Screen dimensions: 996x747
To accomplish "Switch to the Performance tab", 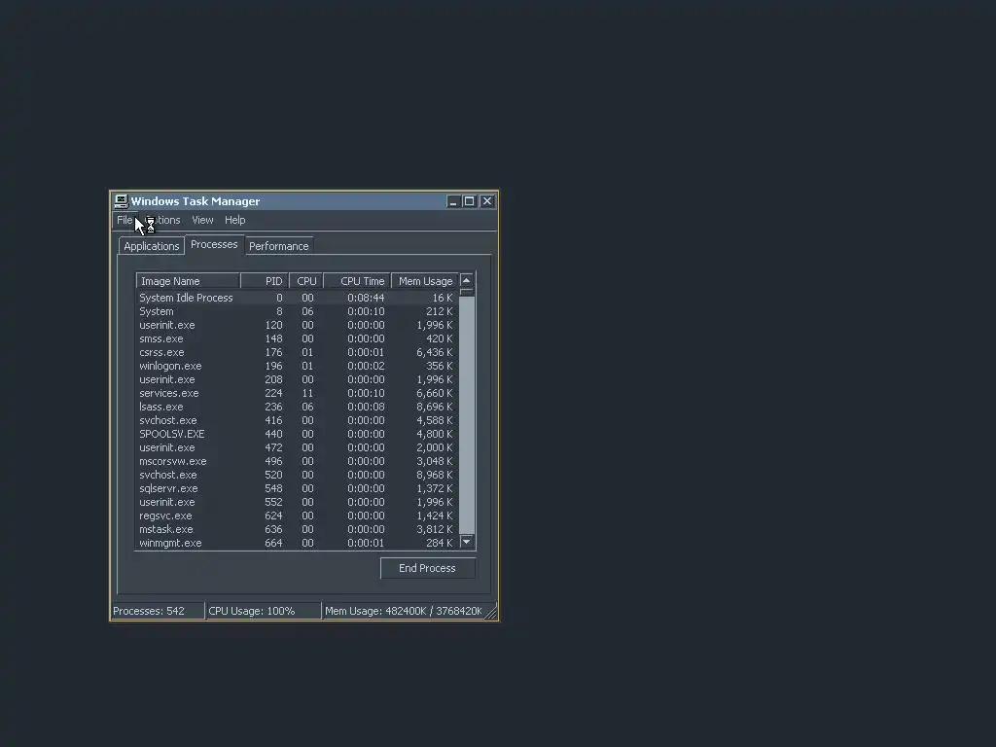I will pos(279,246).
